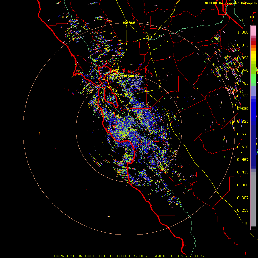258x258 pixels.
Task: Select the 0.253 legend value
Action: pos(243,210)
